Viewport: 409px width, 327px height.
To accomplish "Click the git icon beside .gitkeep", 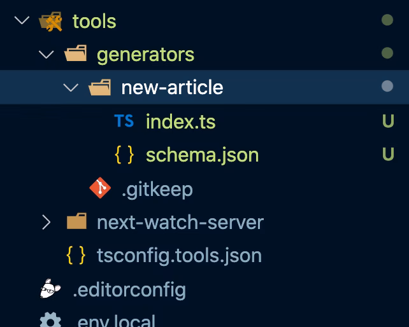I will 100,188.
